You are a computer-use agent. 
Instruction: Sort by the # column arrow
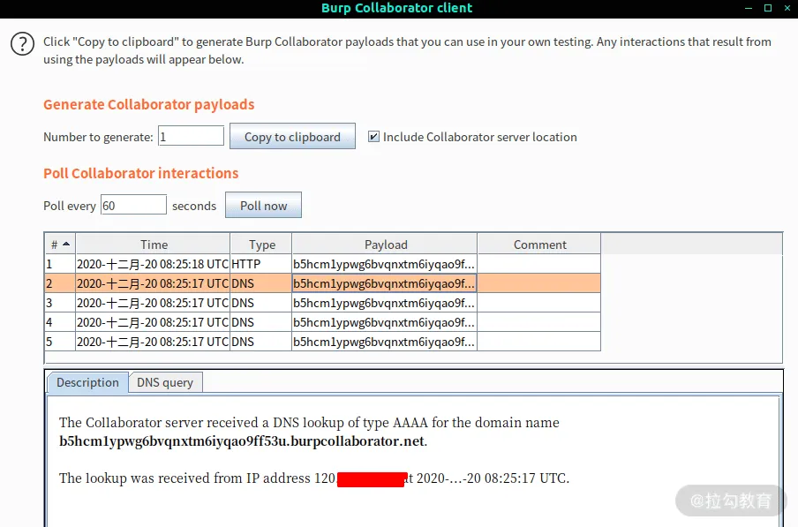66,245
